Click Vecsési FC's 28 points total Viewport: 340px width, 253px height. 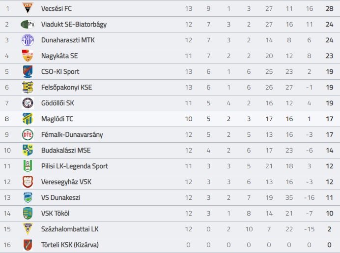coord(329,9)
